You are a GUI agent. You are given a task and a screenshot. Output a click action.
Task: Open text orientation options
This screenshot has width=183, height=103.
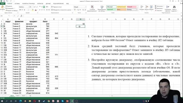[47, 7]
